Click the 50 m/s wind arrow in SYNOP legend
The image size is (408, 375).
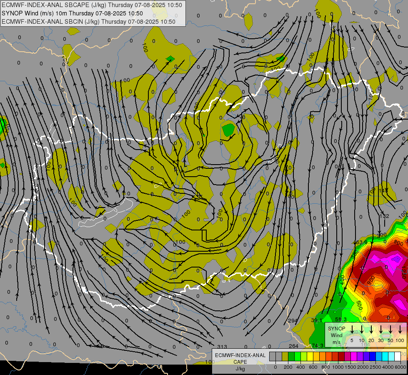[x=390, y=329]
